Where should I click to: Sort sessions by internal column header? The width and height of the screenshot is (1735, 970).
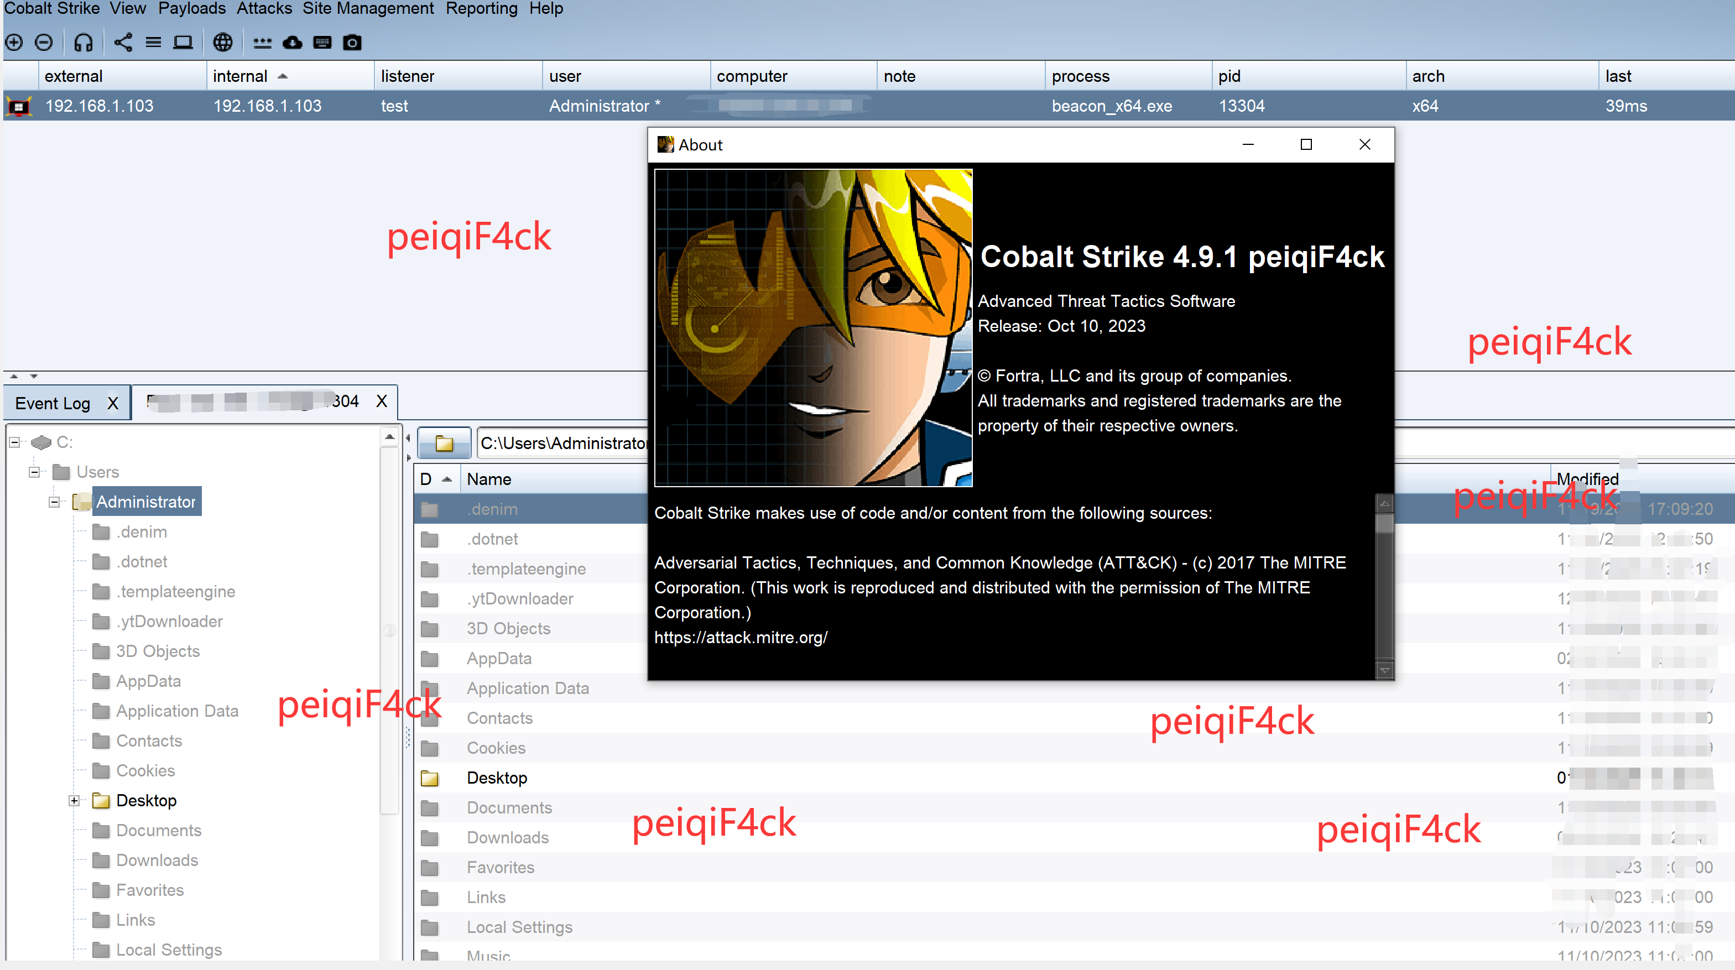[x=290, y=76]
